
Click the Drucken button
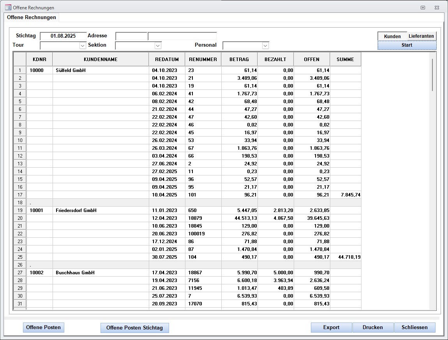373,328
